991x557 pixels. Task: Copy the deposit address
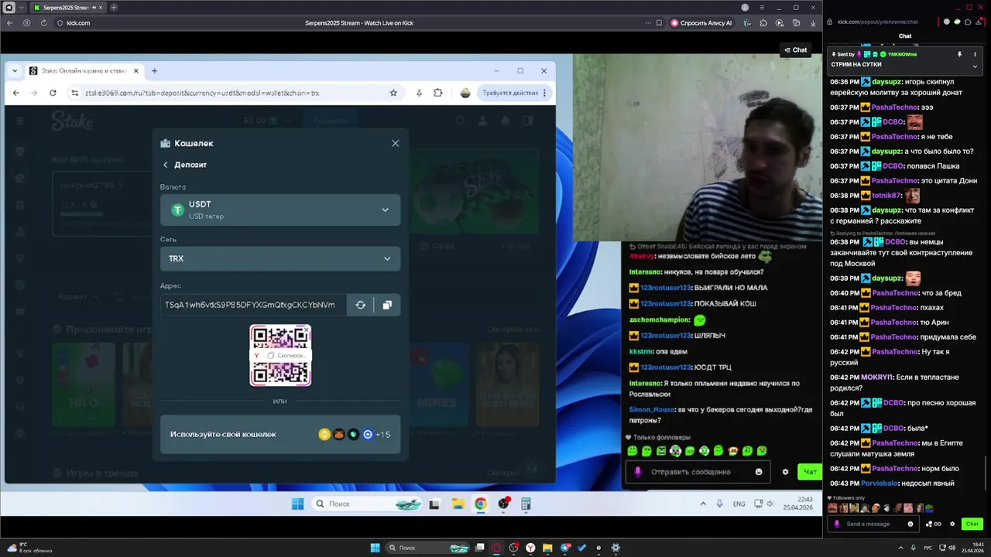pos(387,305)
